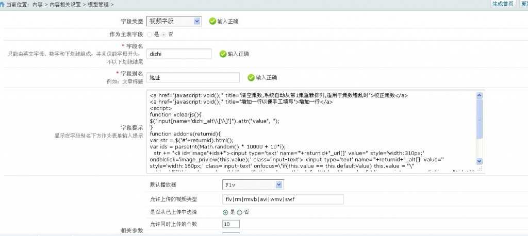Click inside the 字段提示 code textarea
Screen dimensions: 528x236
click(312, 131)
